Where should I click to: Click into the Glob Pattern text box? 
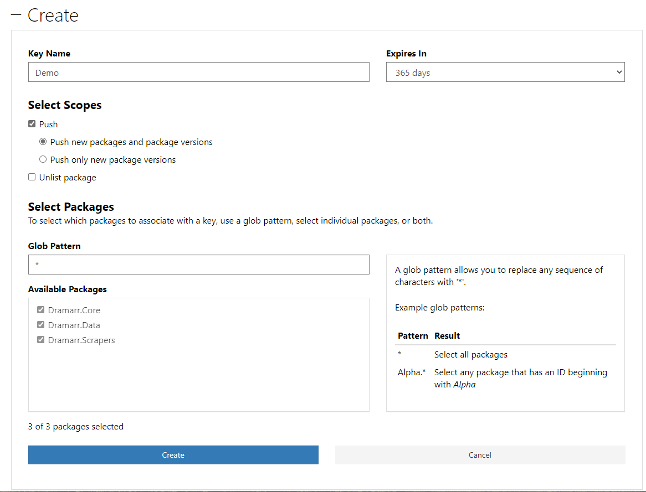tap(198, 265)
